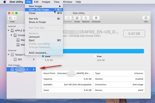The width and height of the screenshot is (155, 103).
Task: Click the Mount Point path value
Action: (74, 73)
